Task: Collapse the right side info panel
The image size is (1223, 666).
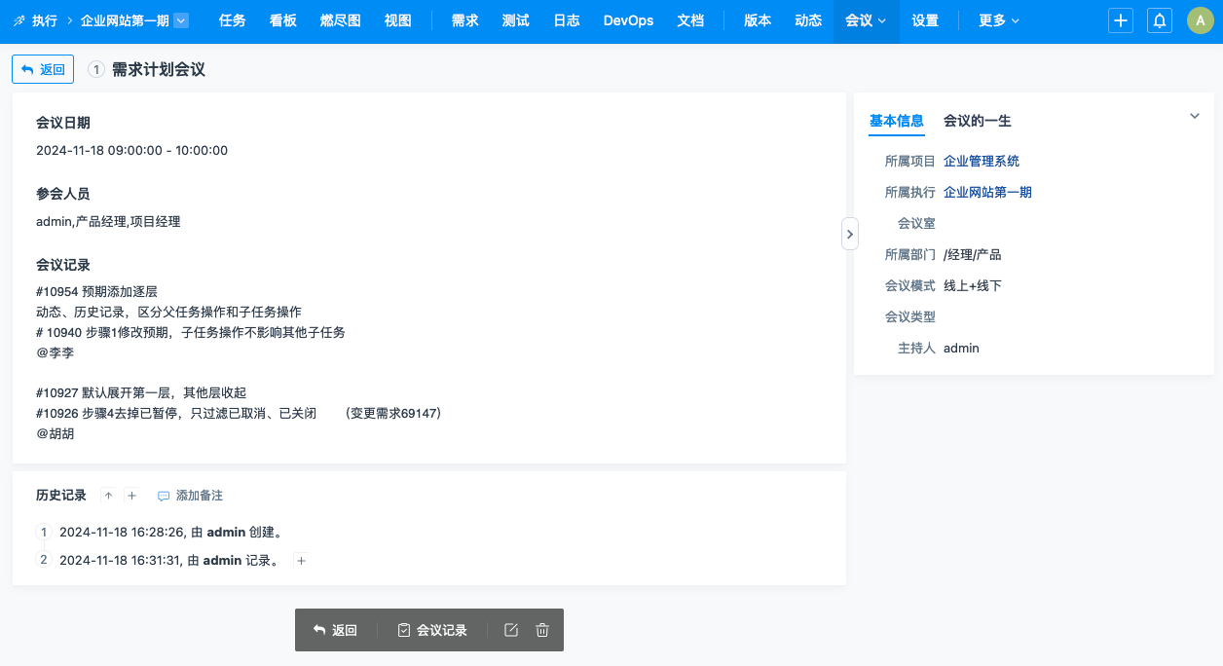Action: [x=850, y=234]
